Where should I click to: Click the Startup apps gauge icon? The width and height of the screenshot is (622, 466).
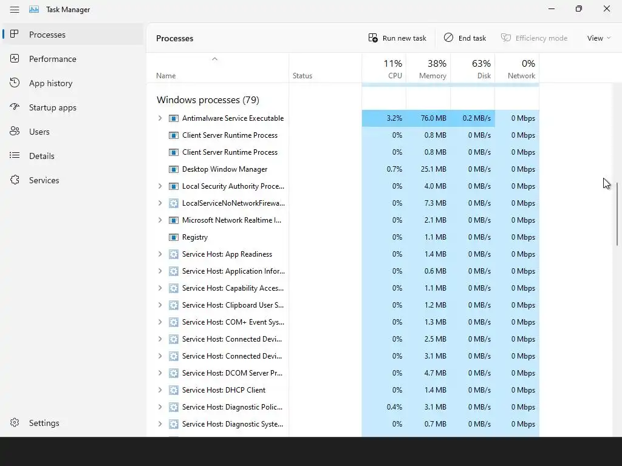pyautogui.click(x=15, y=107)
